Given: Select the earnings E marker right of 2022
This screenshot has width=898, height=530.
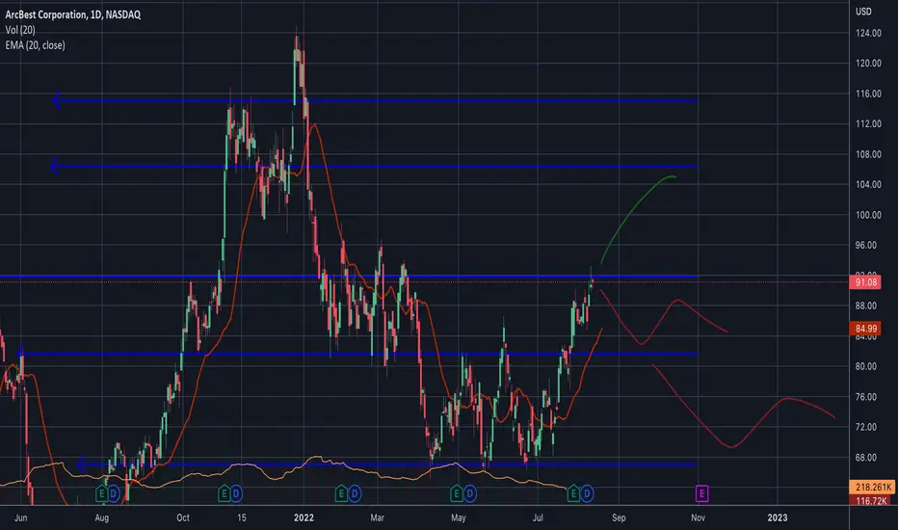Looking at the screenshot, I should (341, 493).
